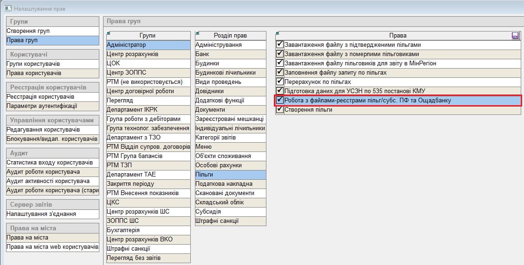Click the purple save icon in Права header
524x265 pixels.
pyautogui.click(x=515, y=36)
